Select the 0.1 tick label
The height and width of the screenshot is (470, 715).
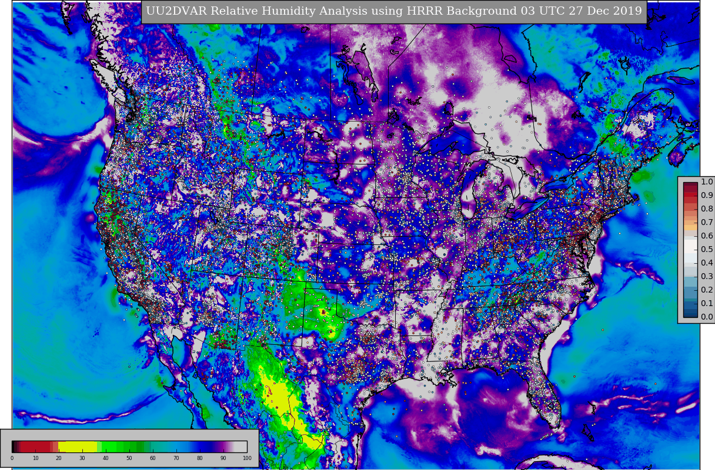(707, 303)
